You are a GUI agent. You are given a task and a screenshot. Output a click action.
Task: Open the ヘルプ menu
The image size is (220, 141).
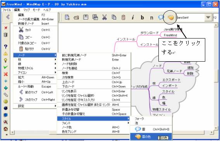point(47,10)
